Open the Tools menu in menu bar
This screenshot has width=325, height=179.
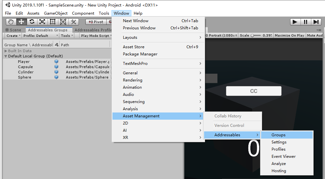pos(104,13)
